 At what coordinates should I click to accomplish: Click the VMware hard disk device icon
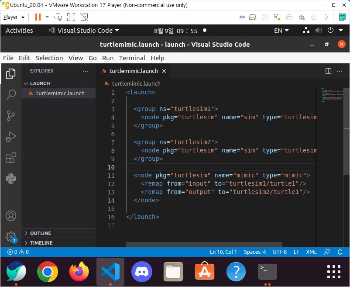(252, 17)
